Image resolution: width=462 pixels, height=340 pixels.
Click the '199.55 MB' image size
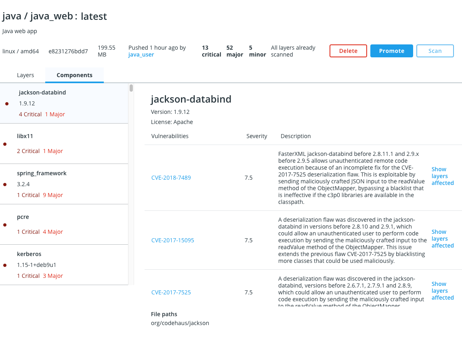106,51
